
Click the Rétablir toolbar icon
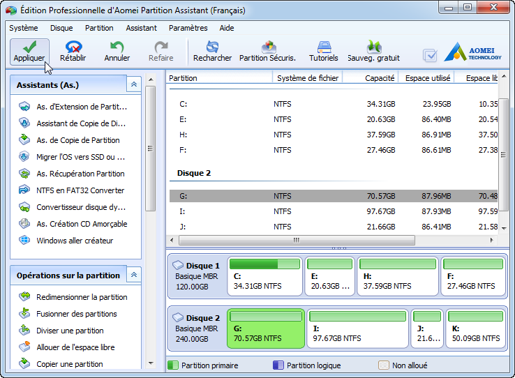73,51
